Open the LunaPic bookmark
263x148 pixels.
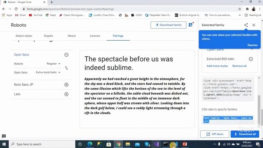point(102,15)
